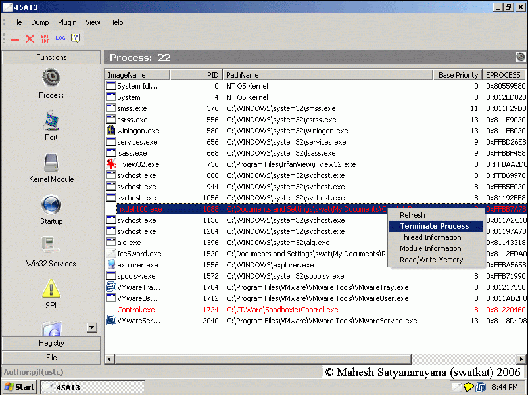The height and width of the screenshot is (395, 528).
Task: Click the yellow shield tray icon
Action: (x=468, y=387)
